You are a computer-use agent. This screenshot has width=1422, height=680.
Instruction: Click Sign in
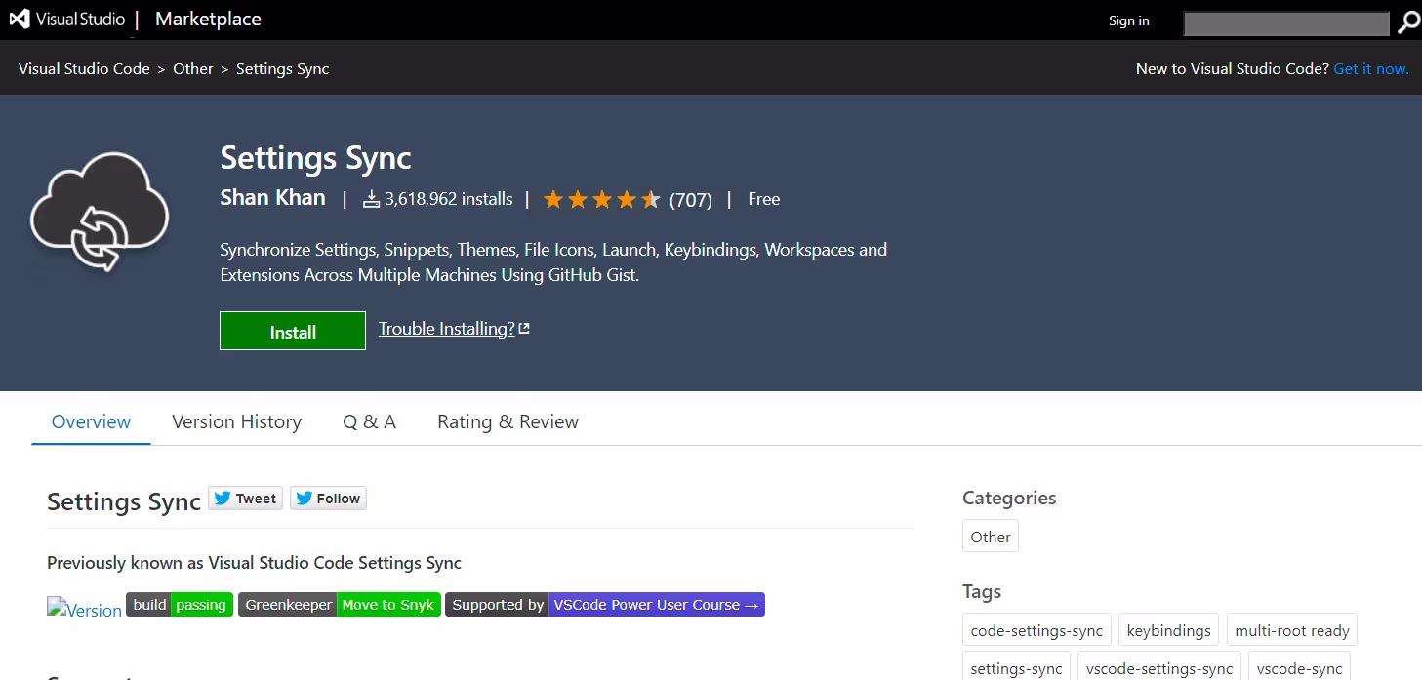point(1129,20)
